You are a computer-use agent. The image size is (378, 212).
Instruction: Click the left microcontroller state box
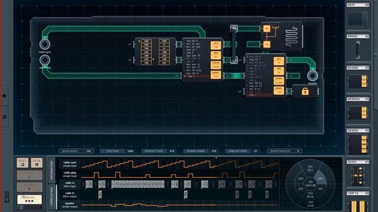point(216,65)
